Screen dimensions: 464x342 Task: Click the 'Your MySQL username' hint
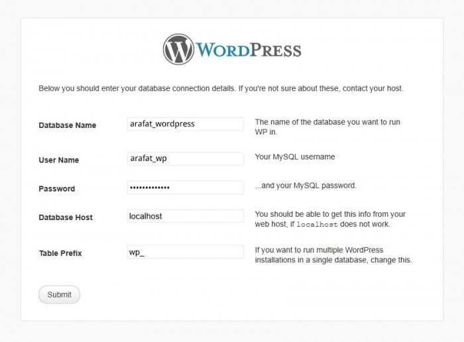pos(295,157)
